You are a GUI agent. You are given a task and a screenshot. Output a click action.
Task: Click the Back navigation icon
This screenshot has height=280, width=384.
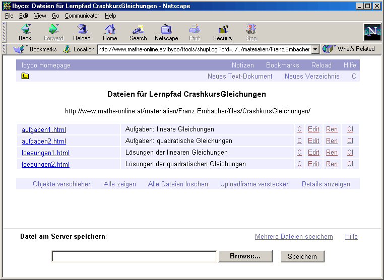25,30
